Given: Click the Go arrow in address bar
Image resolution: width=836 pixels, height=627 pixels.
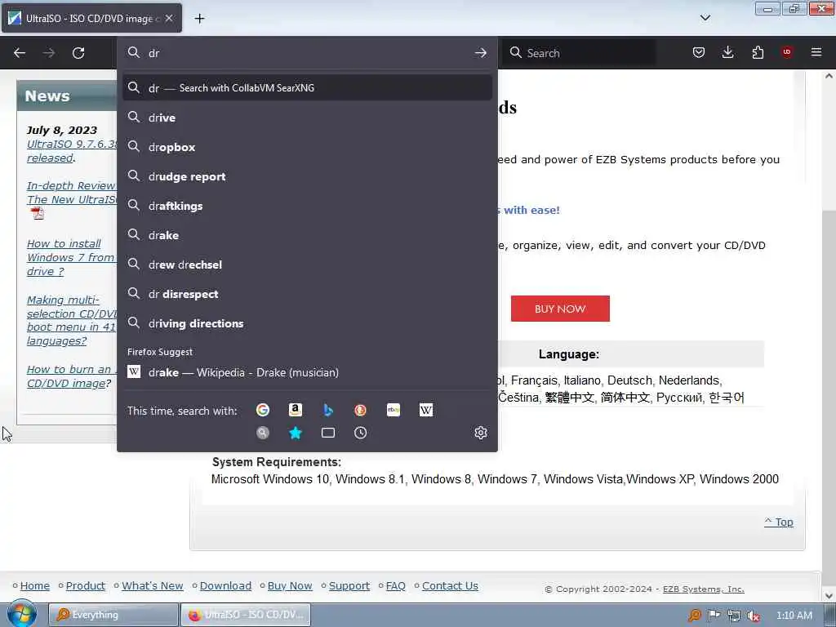Looking at the screenshot, I should coord(480,53).
